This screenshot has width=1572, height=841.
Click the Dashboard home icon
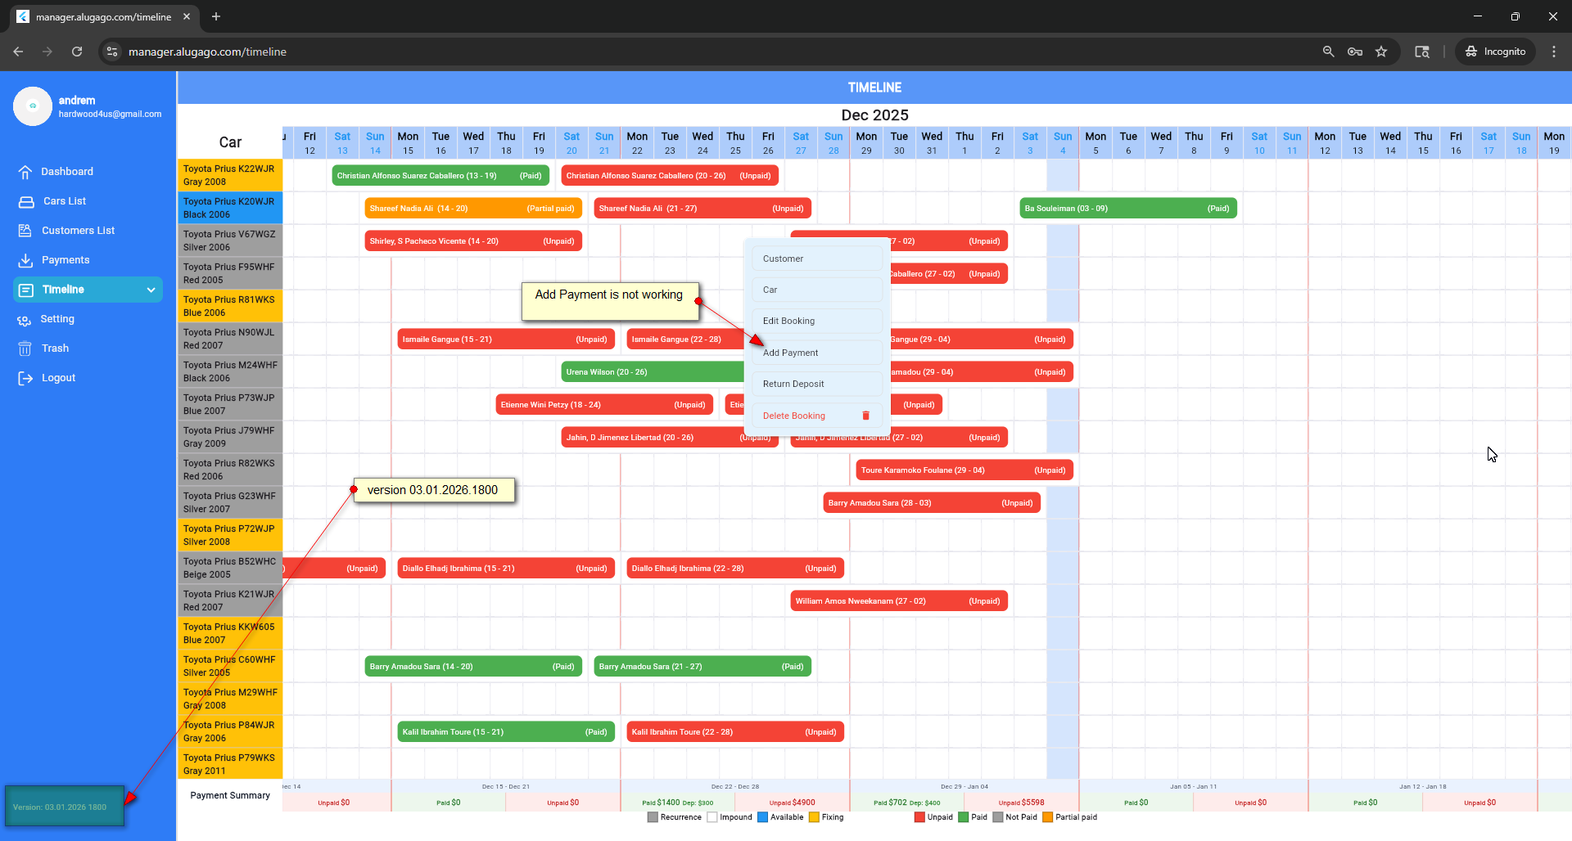pos(25,172)
